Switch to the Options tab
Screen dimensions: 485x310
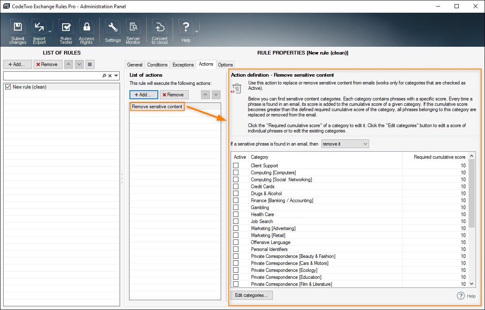(x=225, y=64)
